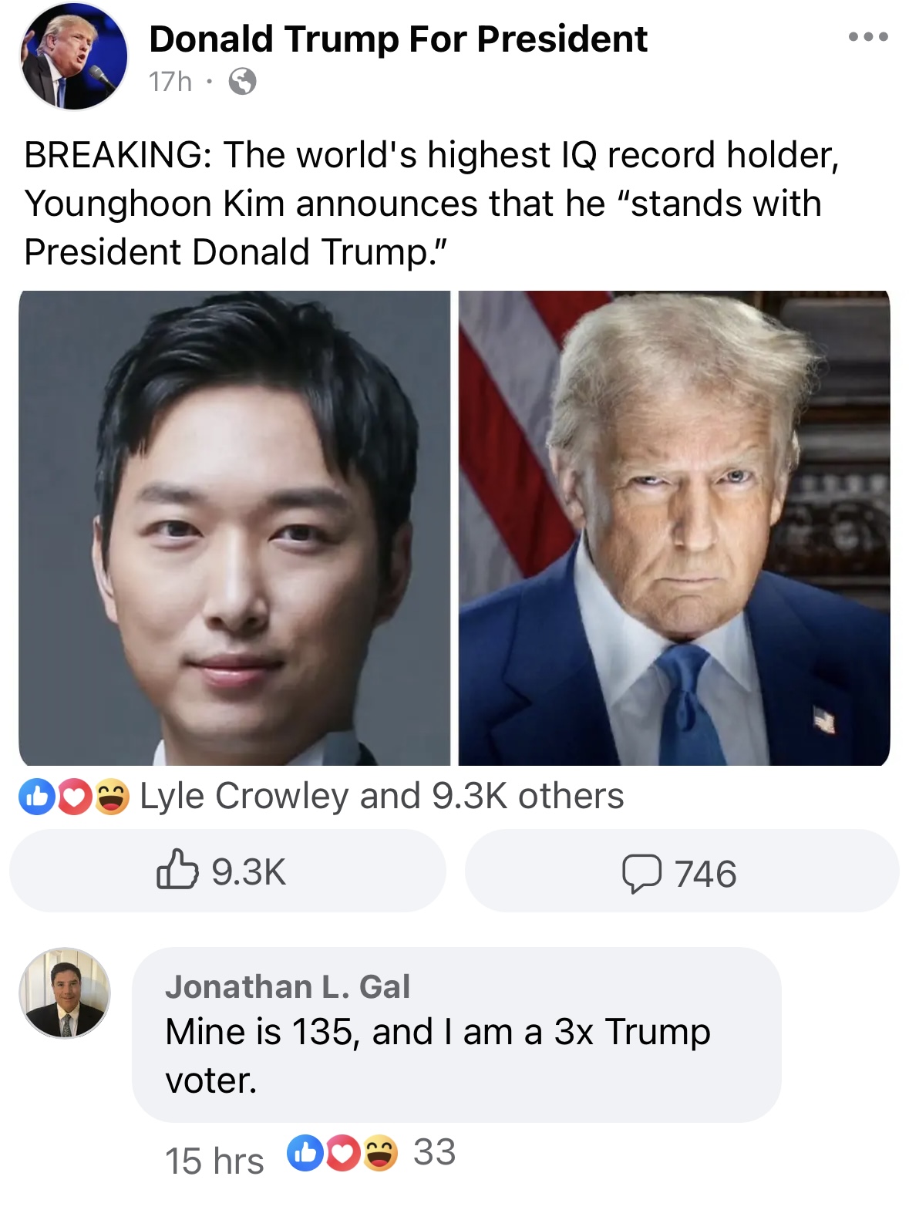The image size is (909, 1210).
Task: Click the 17h post timestamp
Action: [x=170, y=81]
